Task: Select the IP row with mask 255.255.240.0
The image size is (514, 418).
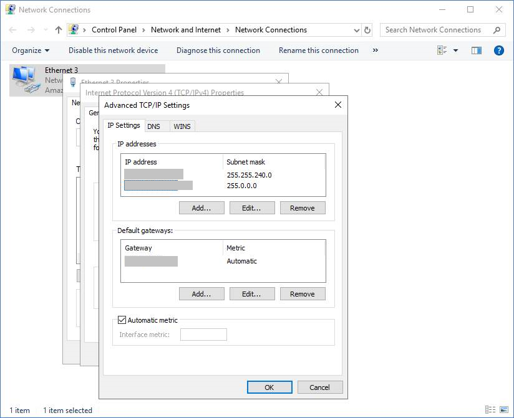Action: coord(223,175)
